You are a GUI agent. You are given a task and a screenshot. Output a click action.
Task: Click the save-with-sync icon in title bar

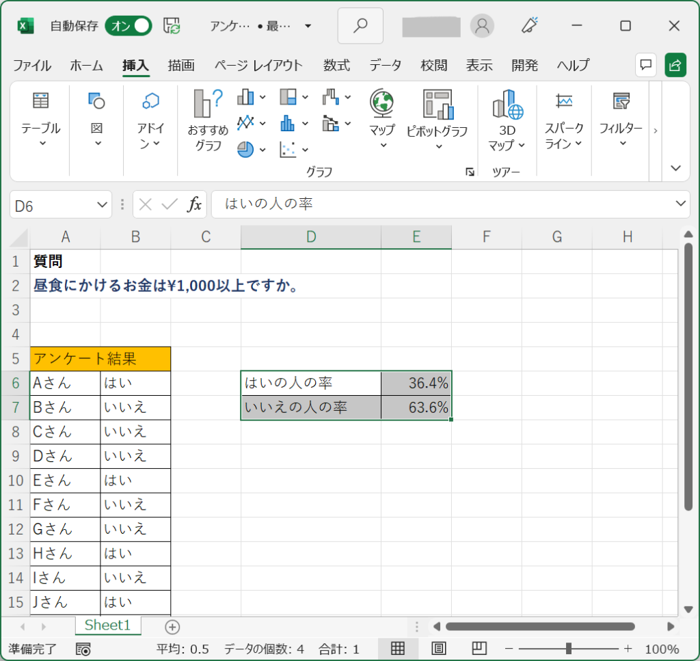172,26
